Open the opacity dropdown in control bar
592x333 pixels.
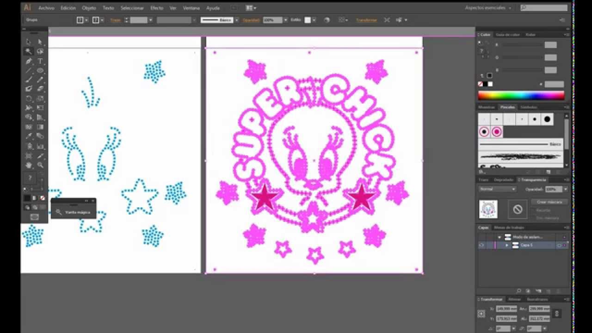click(x=285, y=20)
